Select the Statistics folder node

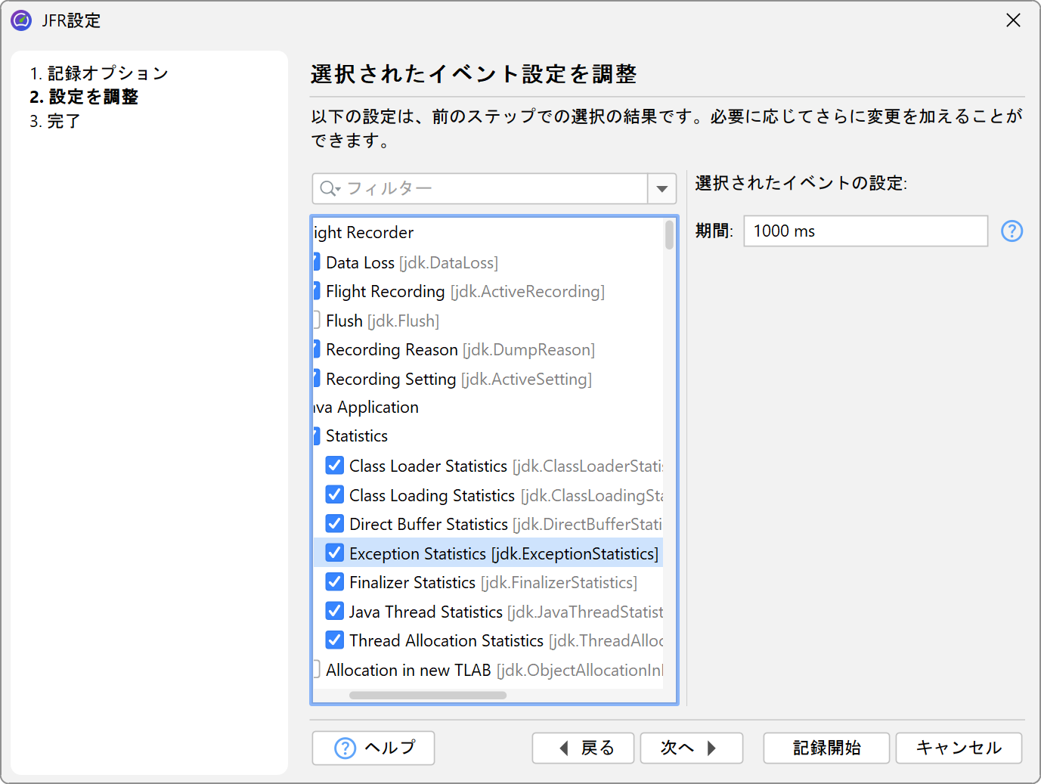(x=356, y=436)
